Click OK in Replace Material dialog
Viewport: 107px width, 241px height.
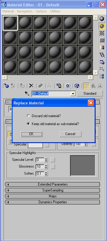pos(31,134)
